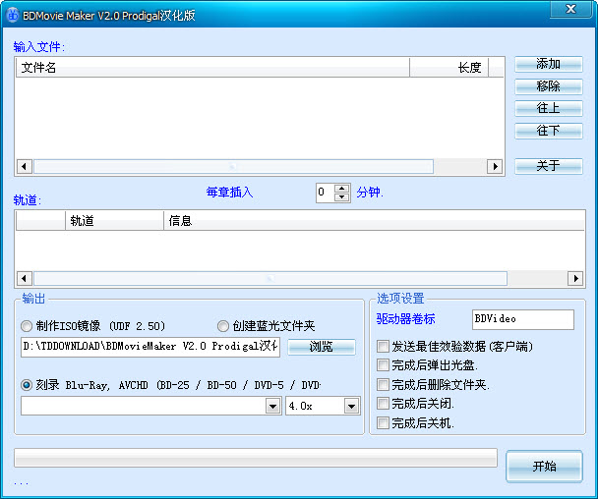Click the 浏览 (Browse) button
The width and height of the screenshot is (598, 499).
322,347
